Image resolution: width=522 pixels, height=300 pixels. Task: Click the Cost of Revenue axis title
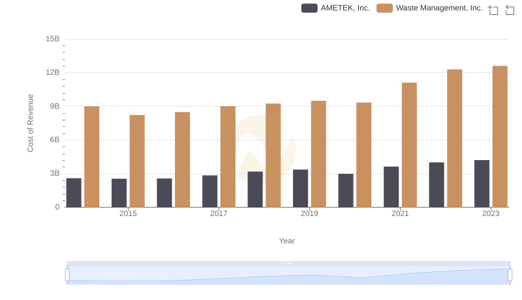(x=30, y=123)
